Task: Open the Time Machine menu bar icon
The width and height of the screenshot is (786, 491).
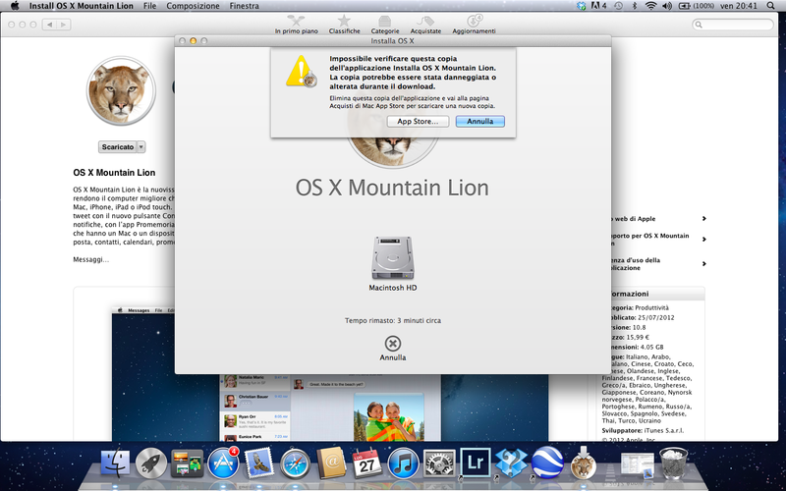Action: point(619,6)
